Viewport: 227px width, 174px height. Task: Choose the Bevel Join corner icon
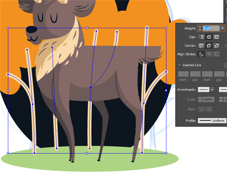pyautogui.click(x=216, y=46)
